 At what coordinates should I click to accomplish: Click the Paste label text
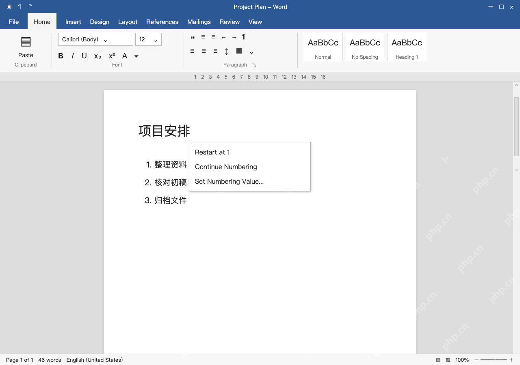coord(26,55)
